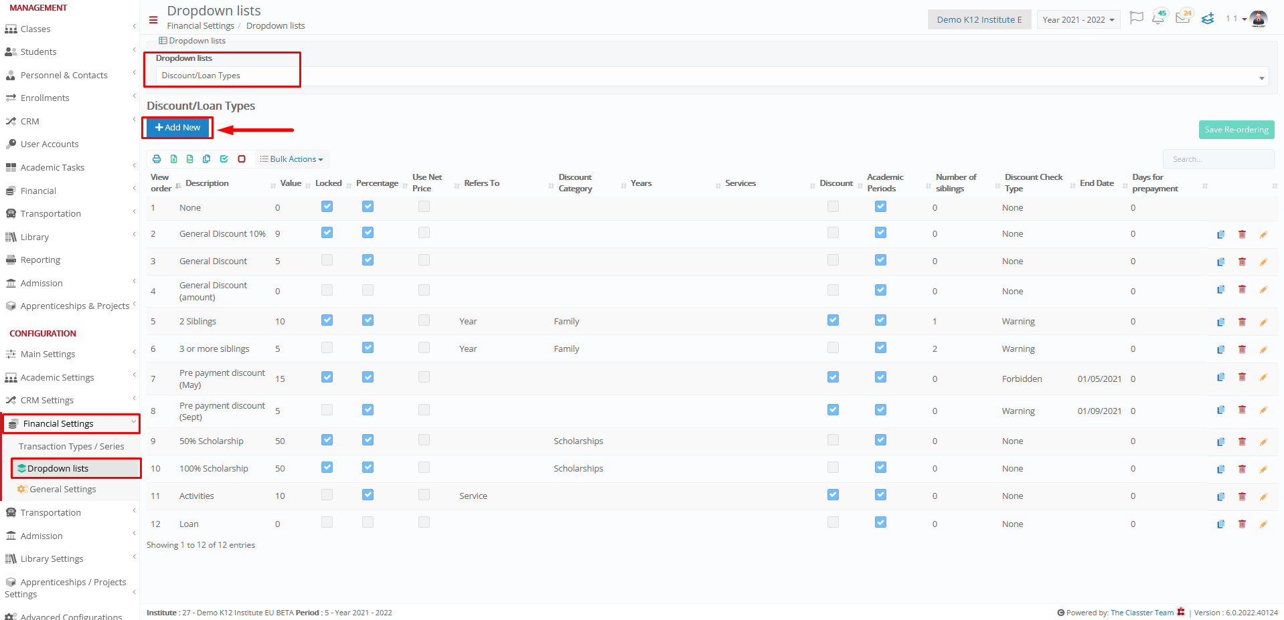Delete the General Discount (amount) row
1284x620 pixels.
(x=1242, y=290)
